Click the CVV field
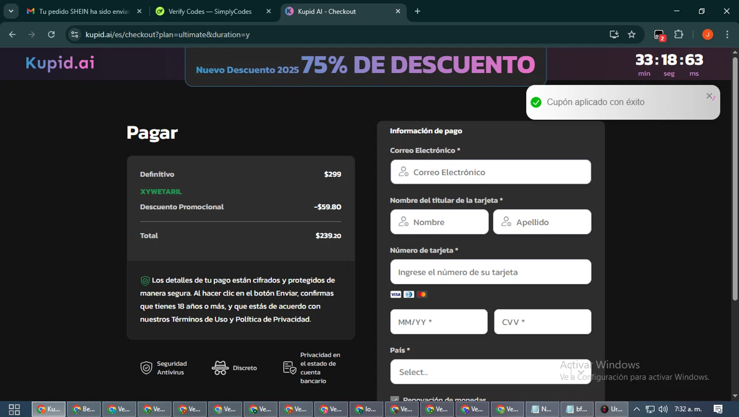739x417 pixels. (542, 322)
